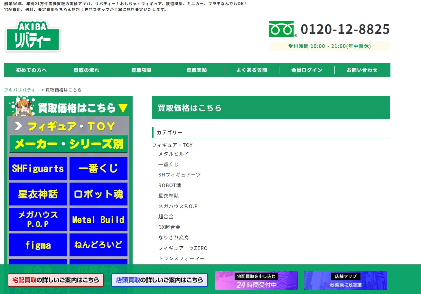Click 店頭買取の詳しいご案内はこちら button
This screenshot has width=421, height=294.
coord(160,280)
